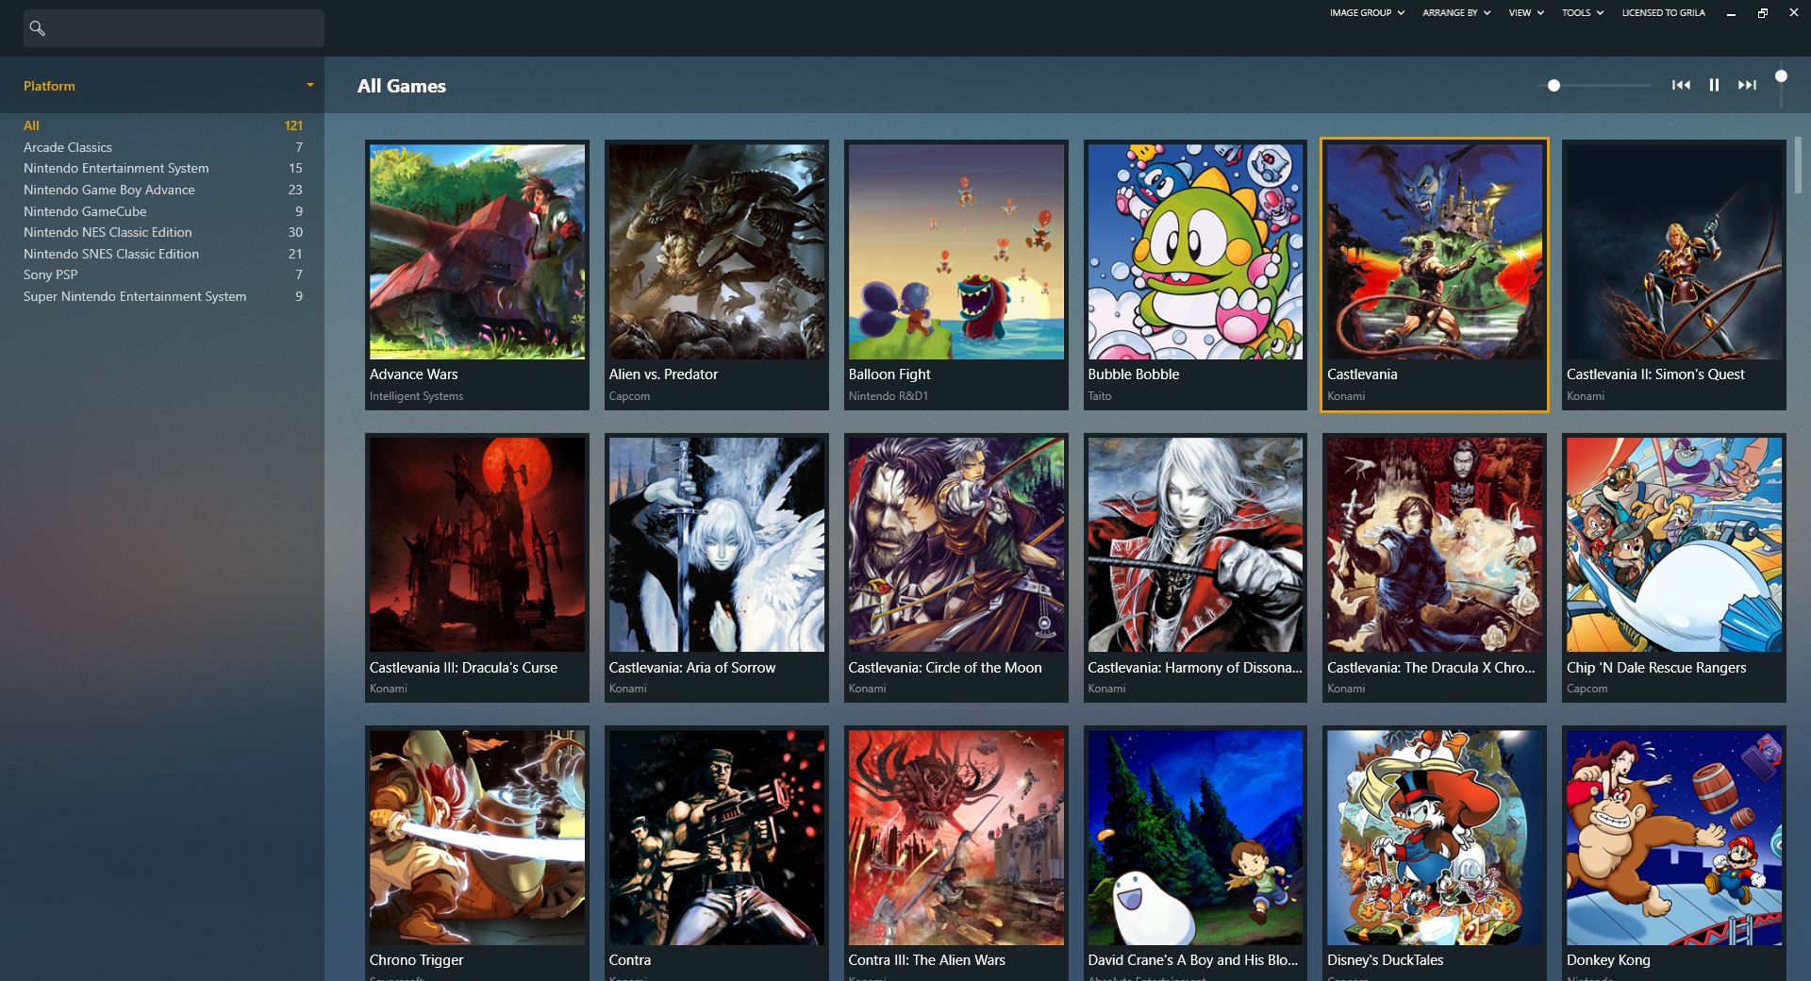This screenshot has width=1811, height=981.
Task: Open the Tools menu
Action: [x=1582, y=13]
